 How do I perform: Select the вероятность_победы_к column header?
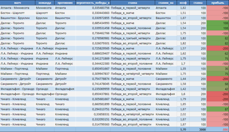[x=93, y=3]
